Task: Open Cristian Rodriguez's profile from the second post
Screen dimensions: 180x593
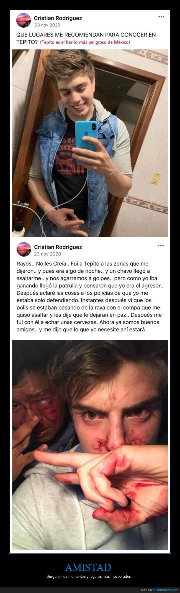Action: point(58,247)
